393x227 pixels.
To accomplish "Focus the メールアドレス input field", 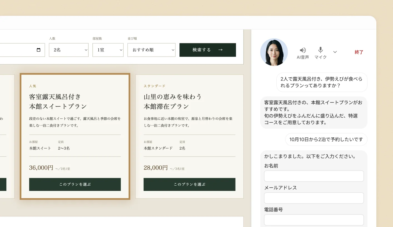I will click(314, 198).
